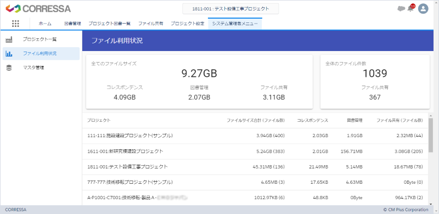Open the プロジェクト図書一覧 tab
Screen dimensions: 439x214
109,24
